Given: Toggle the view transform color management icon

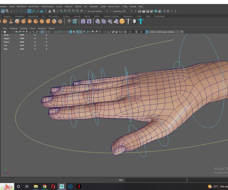Looking at the screenshot, I should 147,32.
